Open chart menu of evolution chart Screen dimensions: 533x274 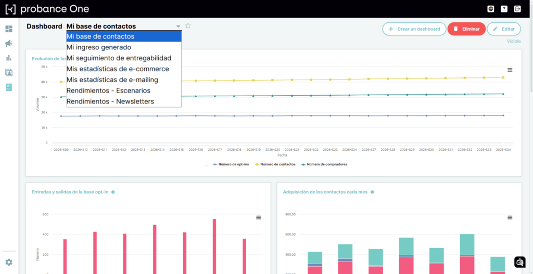coord(510,70)
